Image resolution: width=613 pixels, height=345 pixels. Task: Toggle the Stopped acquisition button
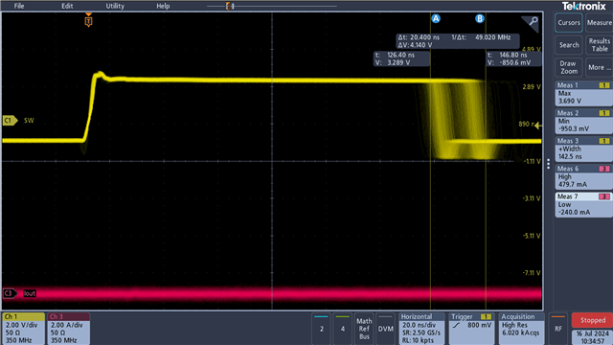click(592, 320)
